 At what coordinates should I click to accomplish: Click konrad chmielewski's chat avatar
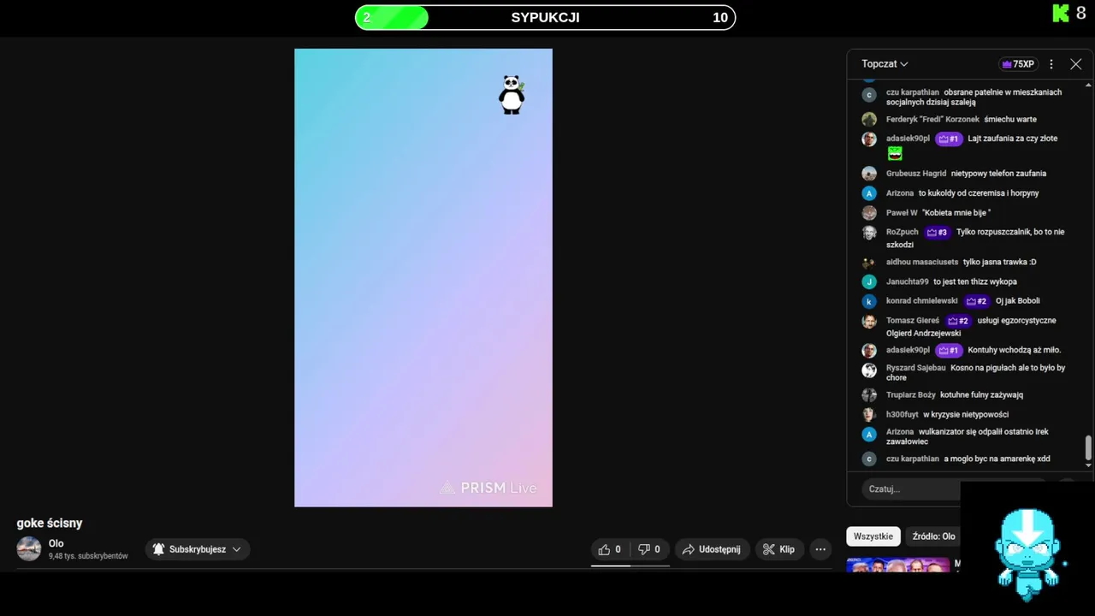[869, 301]
